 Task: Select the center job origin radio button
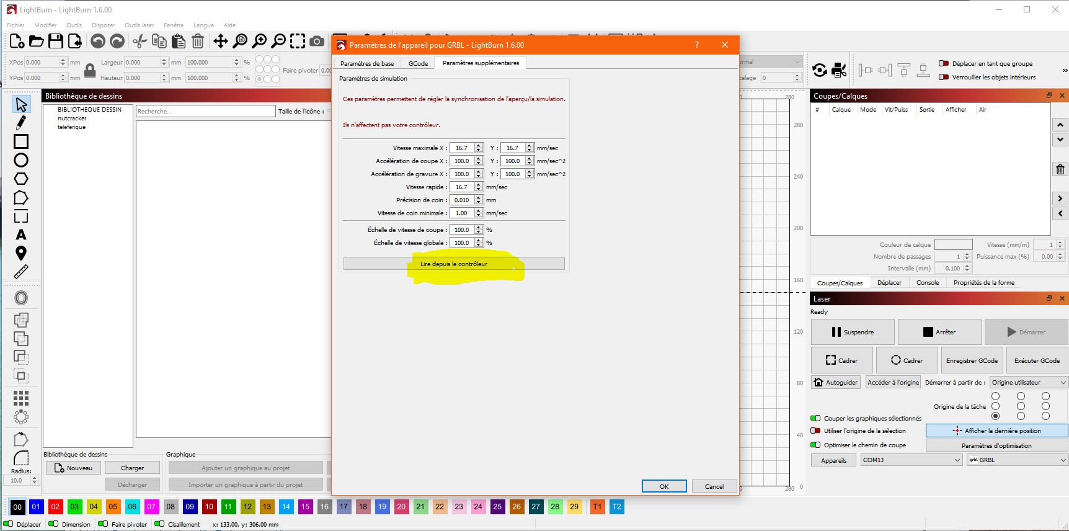1021,406
